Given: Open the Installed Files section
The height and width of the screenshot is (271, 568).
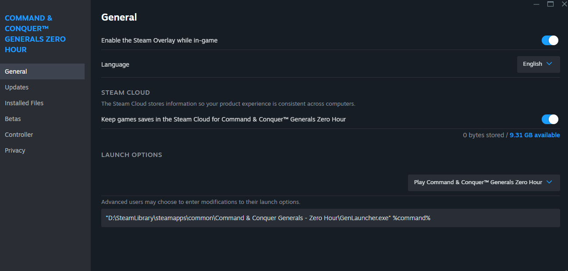Looking at the screenshot, I should (24, 103).
